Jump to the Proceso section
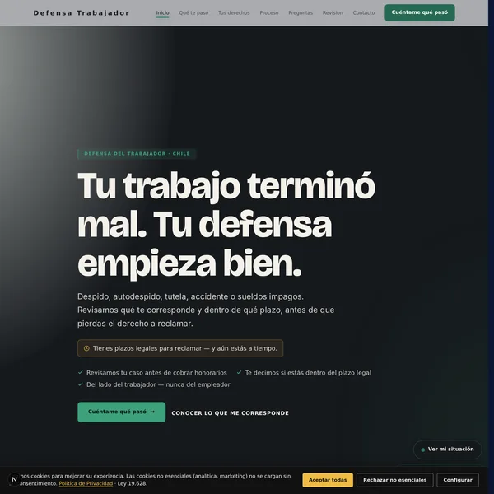 269,13
